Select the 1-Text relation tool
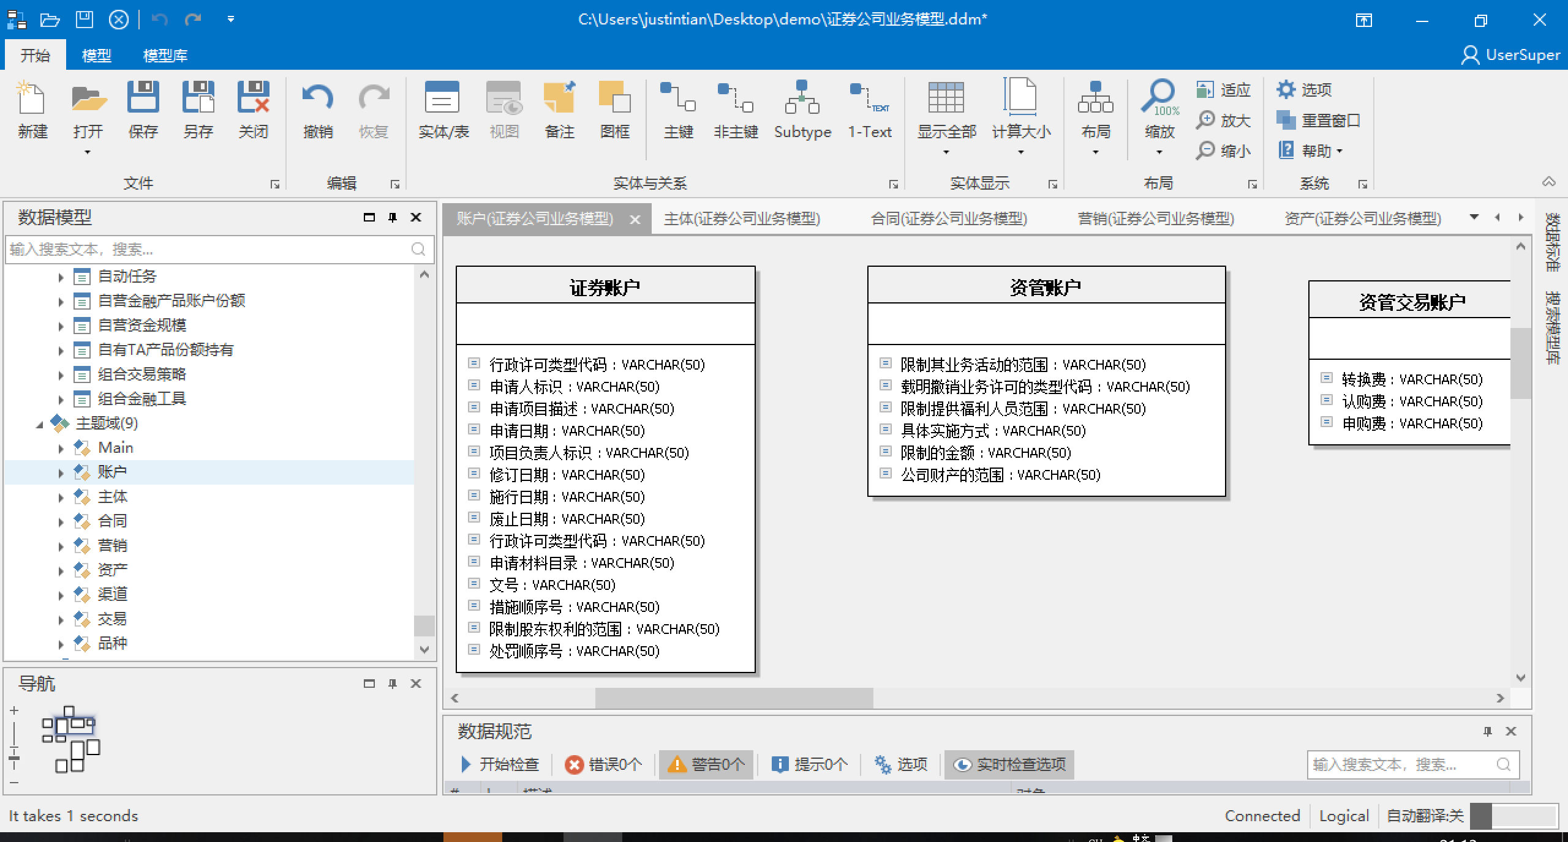This screenshot has width=1568, height=842. (869, 112)
